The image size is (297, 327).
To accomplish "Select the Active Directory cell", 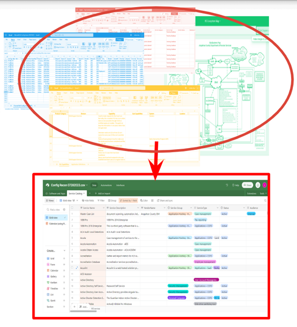I will [x=93, y=280].
